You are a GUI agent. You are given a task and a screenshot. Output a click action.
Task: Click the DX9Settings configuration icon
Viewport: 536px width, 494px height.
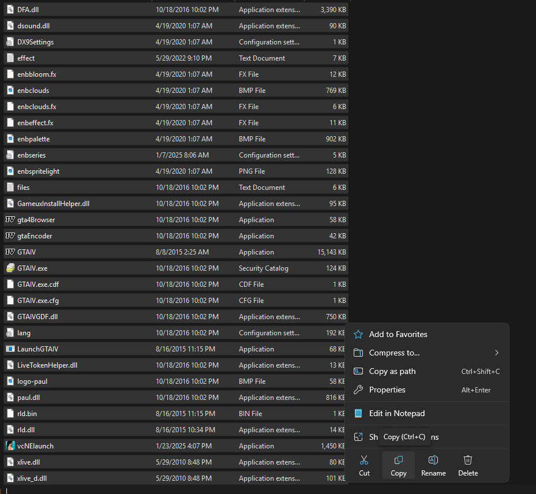tap(10, 42)
